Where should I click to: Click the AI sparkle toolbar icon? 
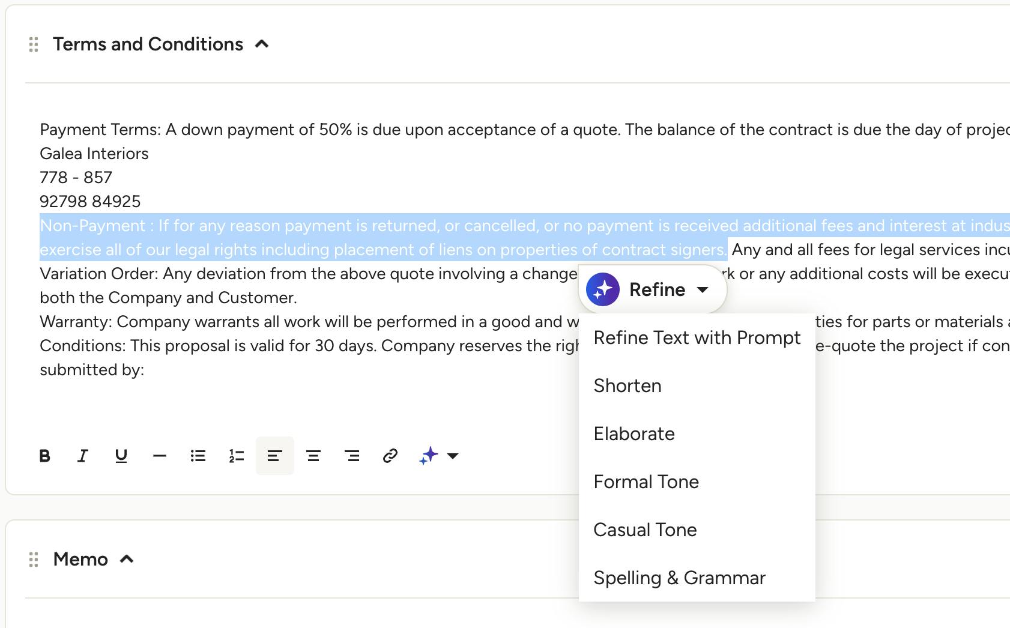(x=429, y=456)
